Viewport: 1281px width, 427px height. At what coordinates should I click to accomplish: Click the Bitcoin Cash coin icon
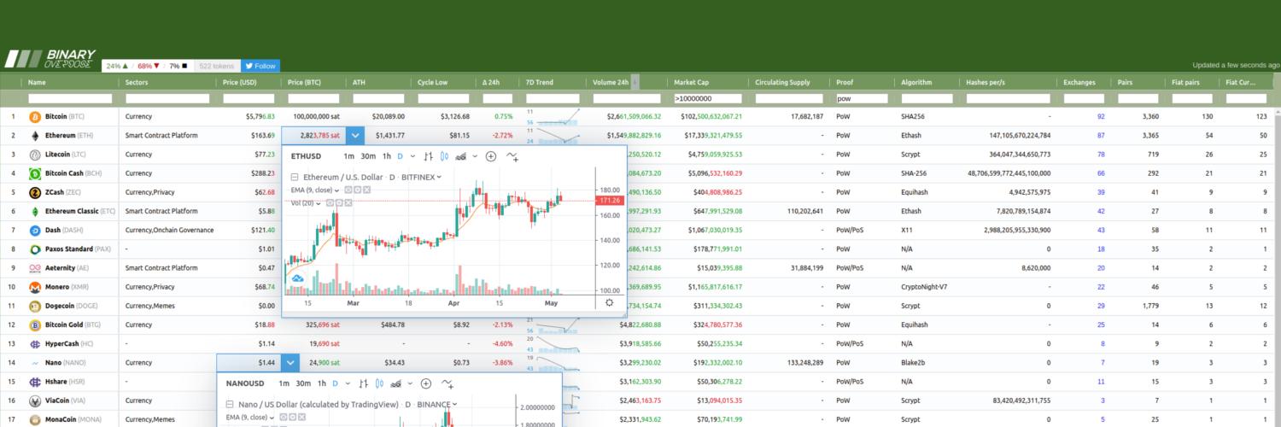pyautogui.click(x=35, y=173)
